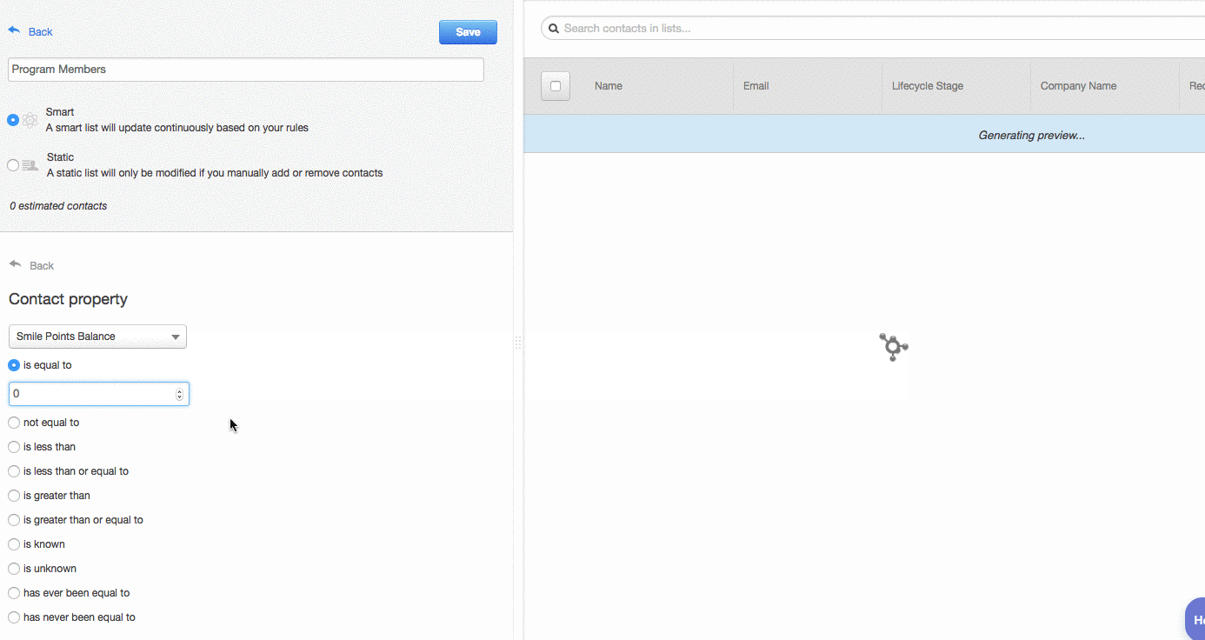Click the '0 estimated contacts' text
The image size is (1205, 640).
pos(58,206)
